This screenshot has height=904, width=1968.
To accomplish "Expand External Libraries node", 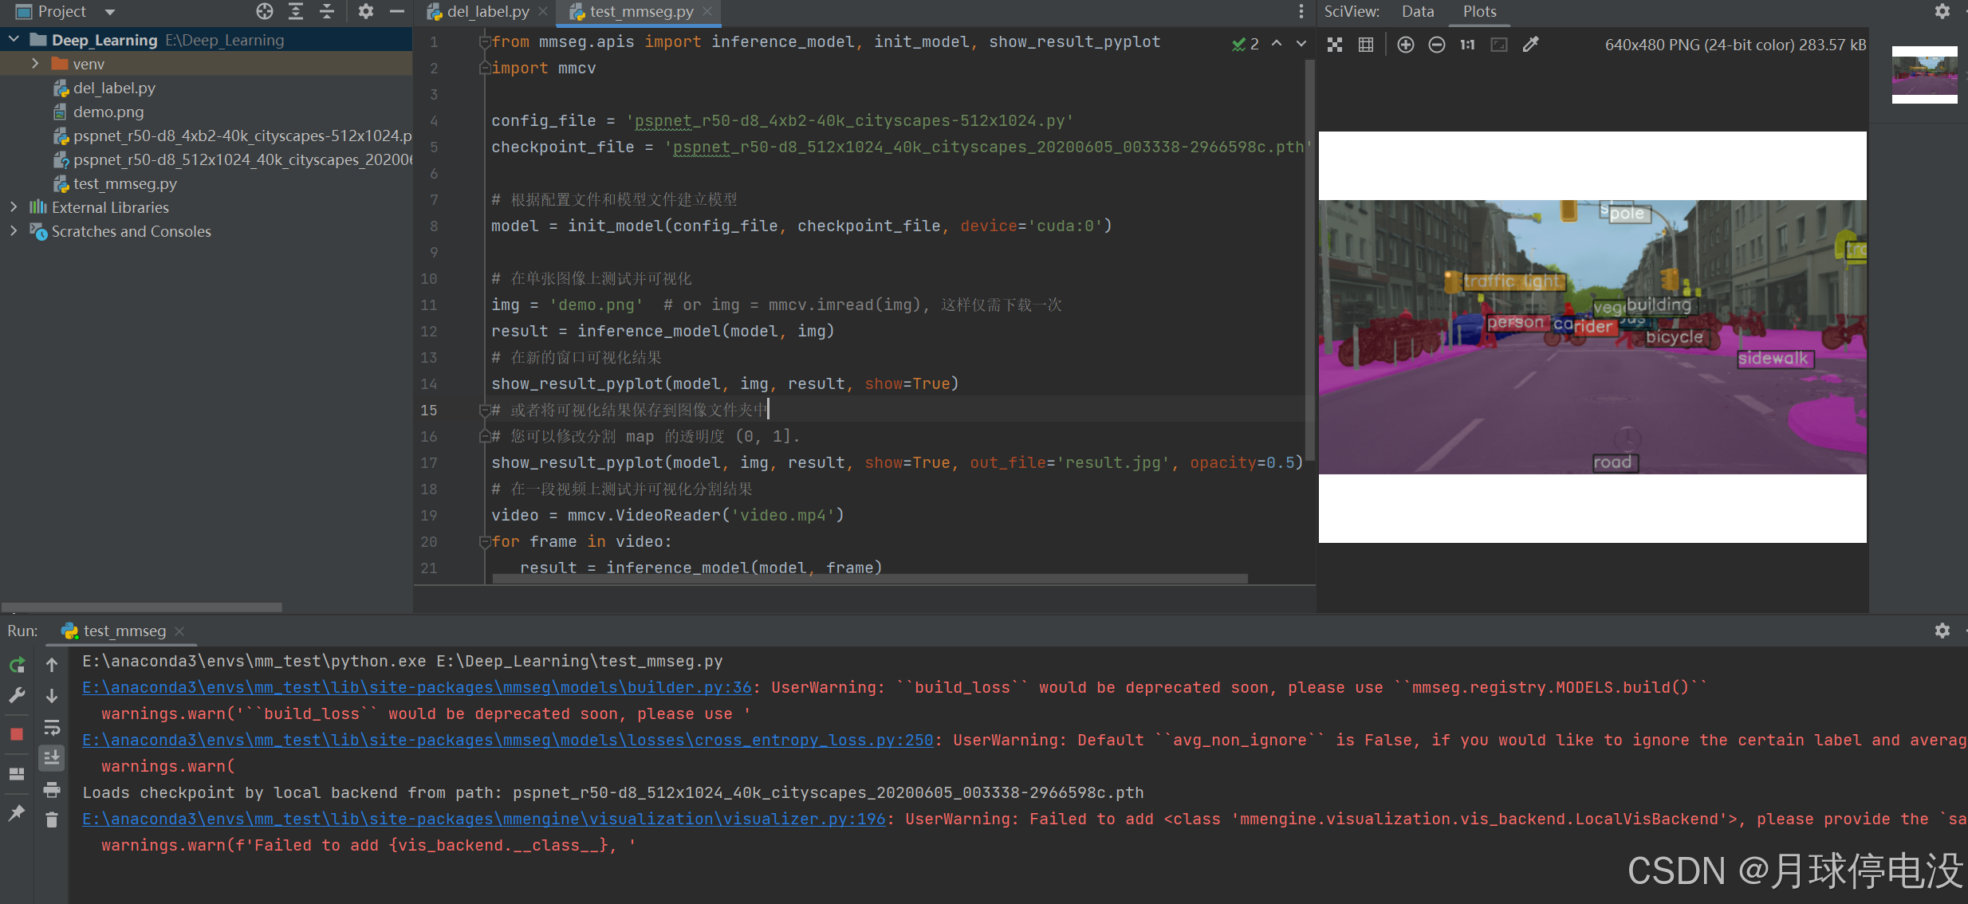I will 14,207.
